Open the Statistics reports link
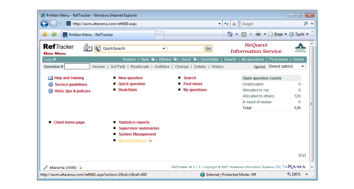354x189 pixels. pos(134,122)
